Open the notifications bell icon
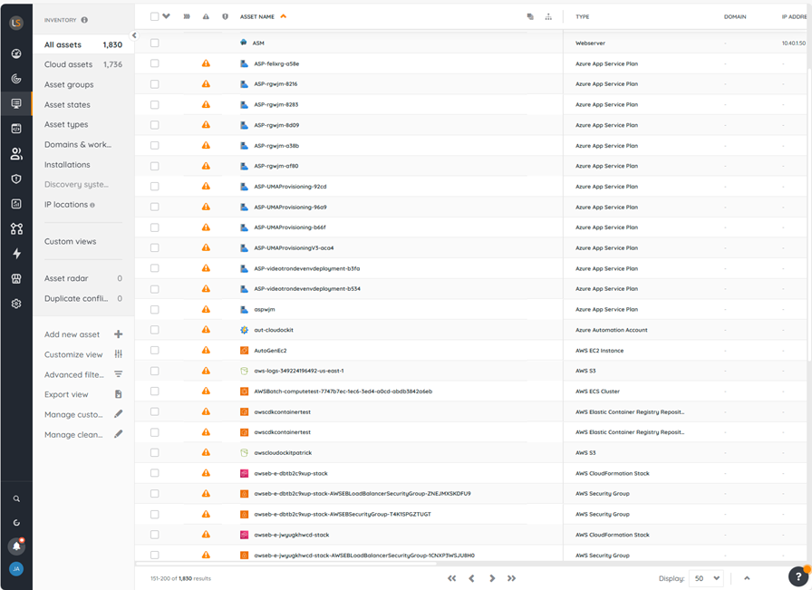This screenshot has width=812, height=590. point(16,546)
